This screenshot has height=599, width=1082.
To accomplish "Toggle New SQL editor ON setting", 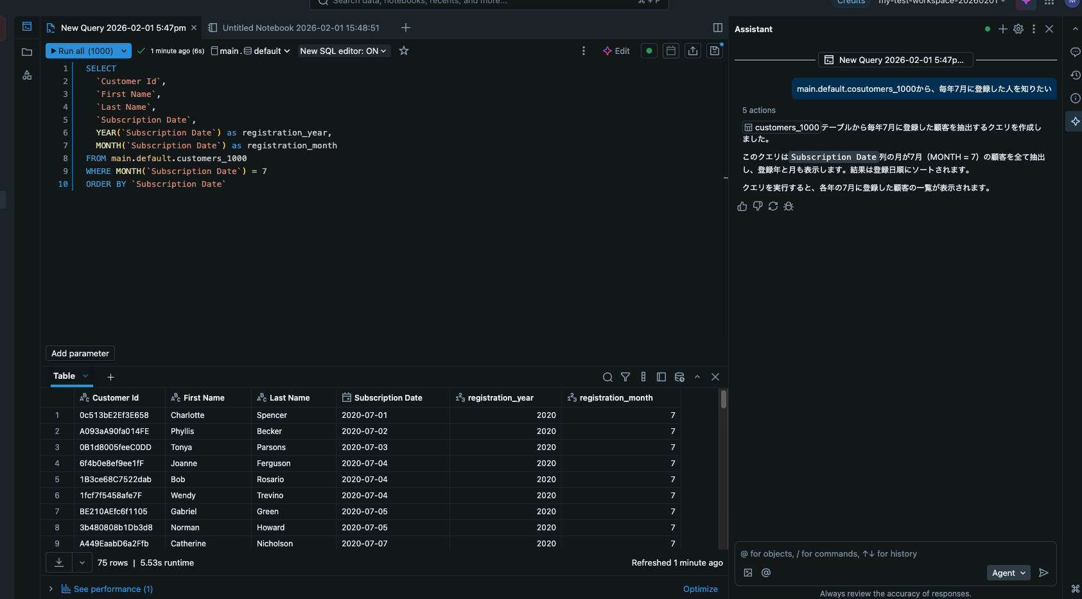I will (x=344, y=51).
